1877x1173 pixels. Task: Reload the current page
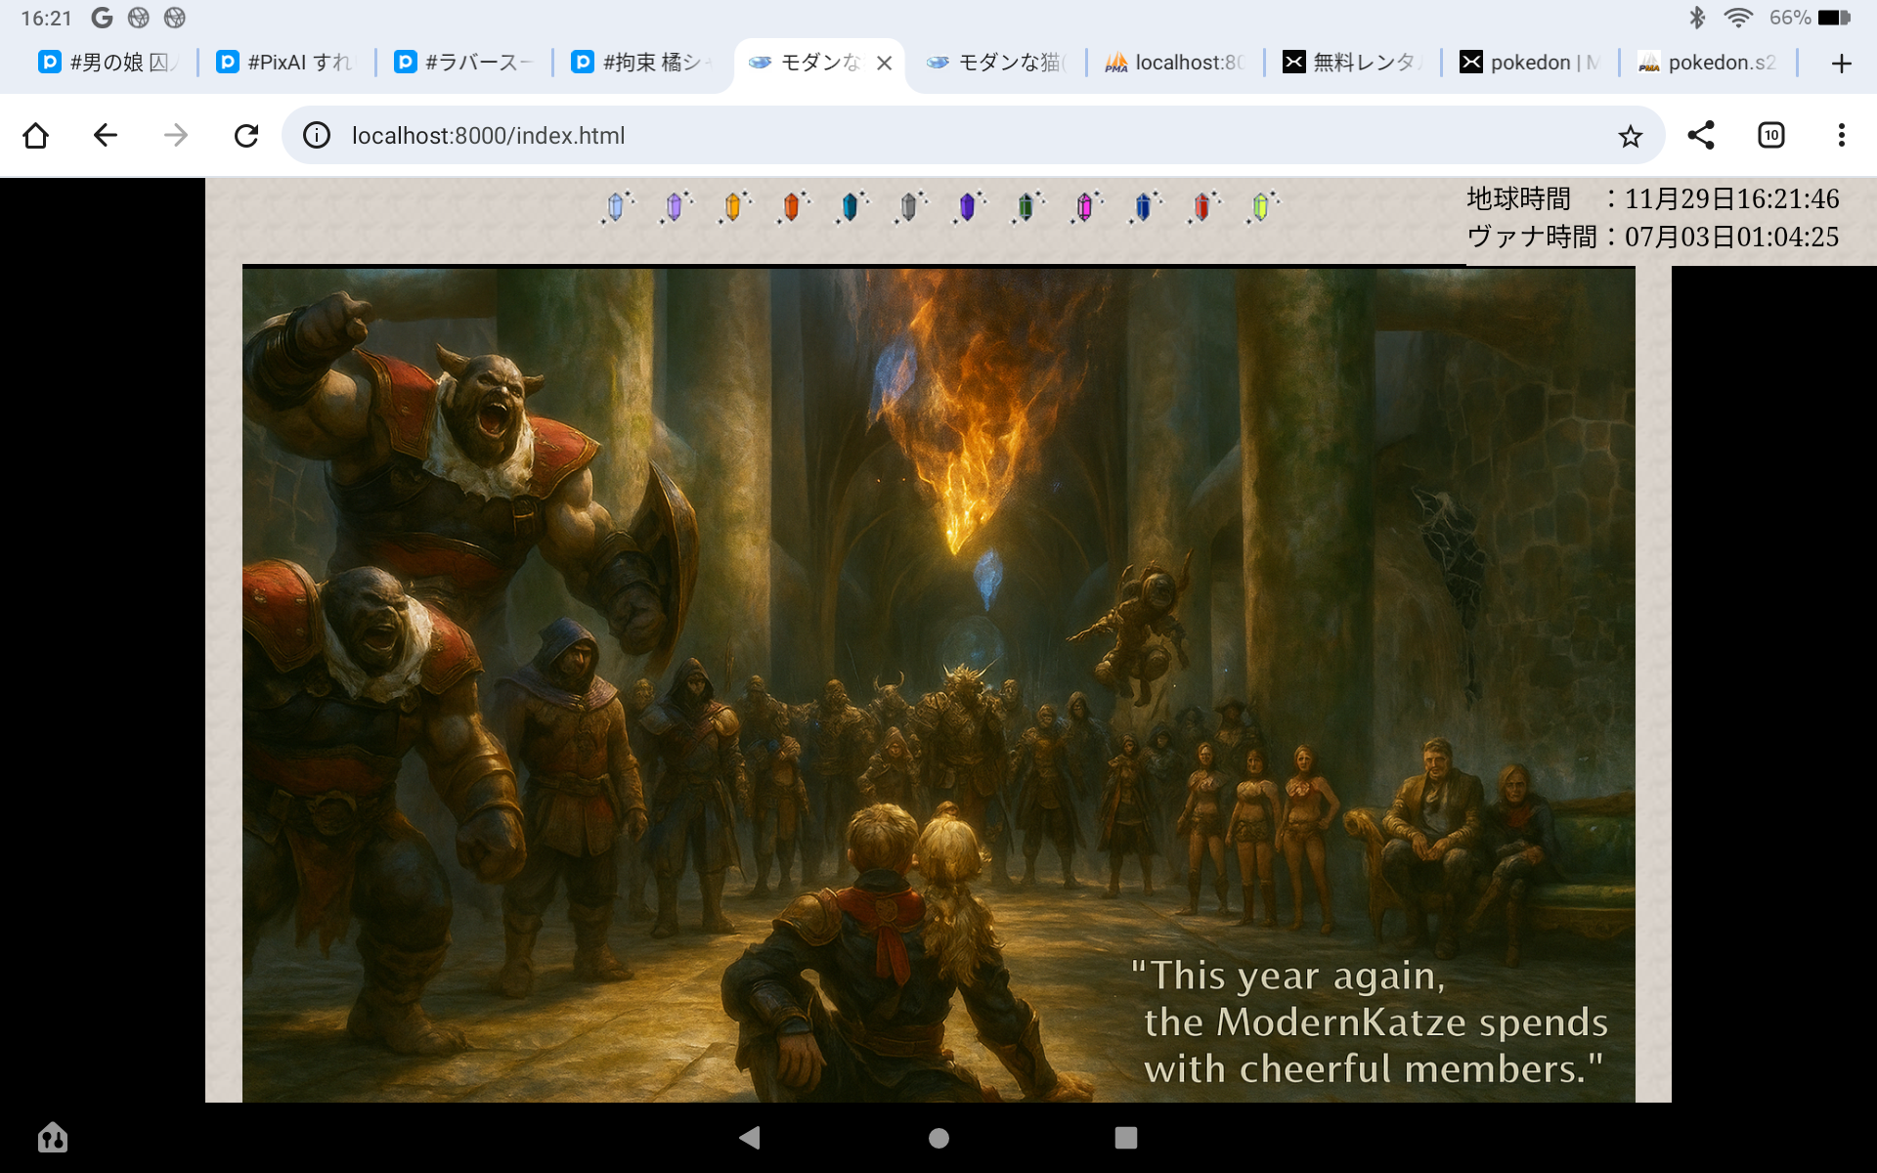click(x=246, y=136)
